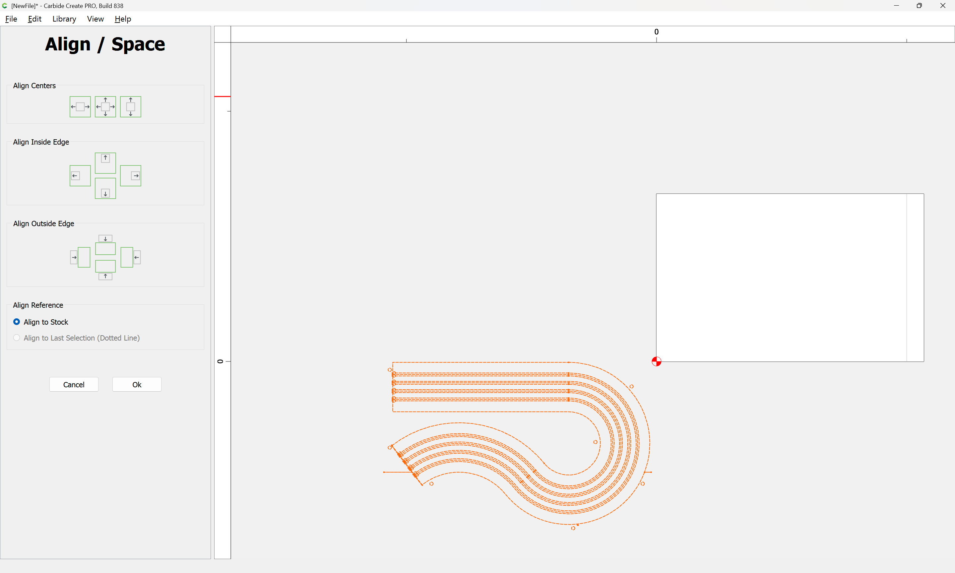The image size is (955, 573).
Task: Align centers horizontally icon
Action: (80, 106)
